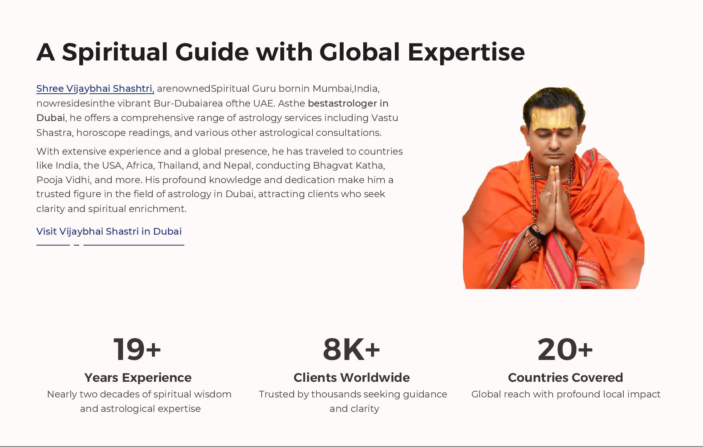
Task: Click text 'and clarity' under Clients Worldwide
Action: click(354, 409)
